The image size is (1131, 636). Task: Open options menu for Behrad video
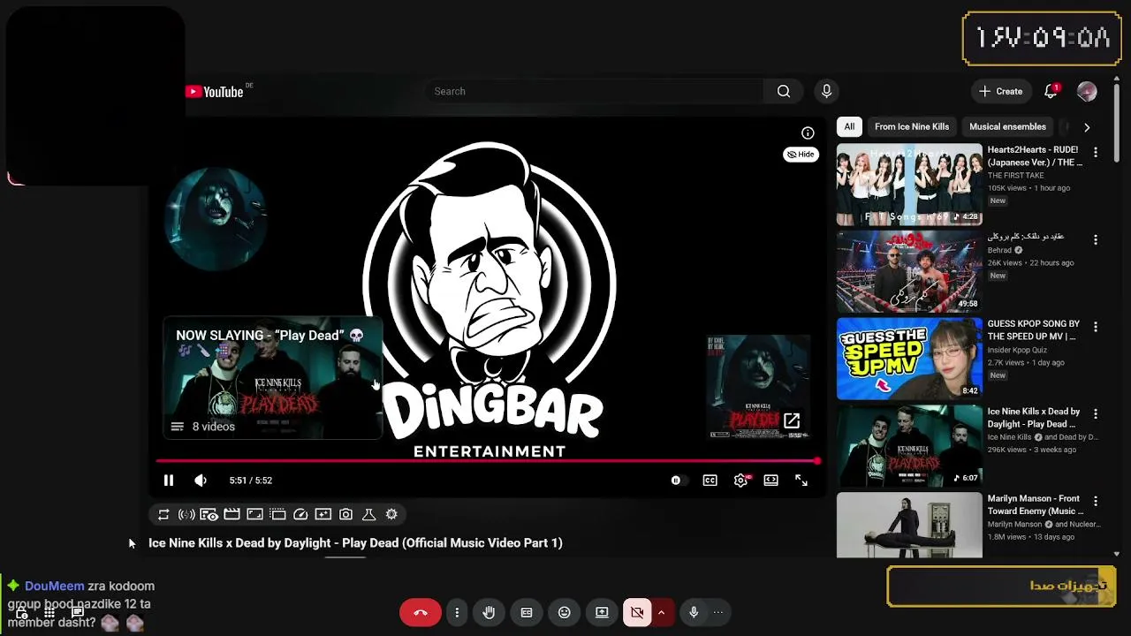click(x=1096, y=239)
